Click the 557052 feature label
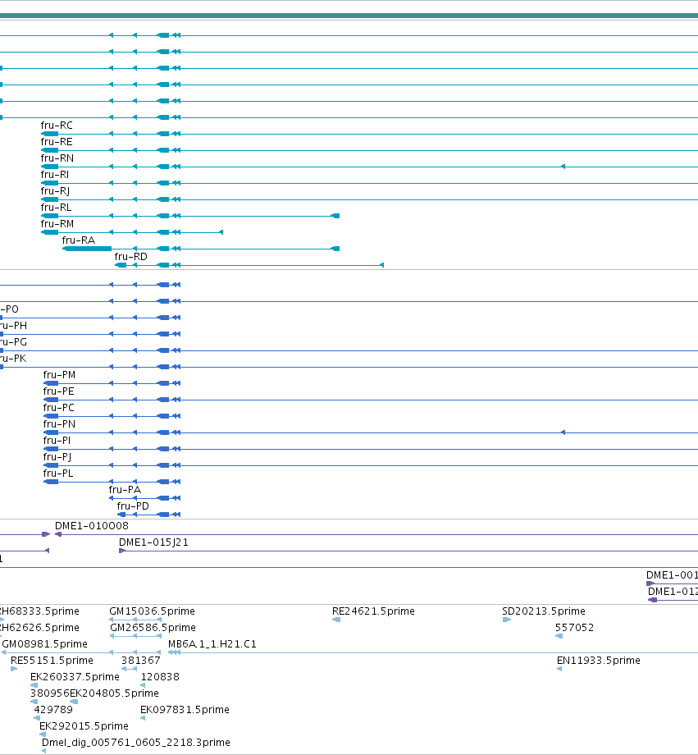The width and height of the screenshot is (698, 755). coord(575,628)
